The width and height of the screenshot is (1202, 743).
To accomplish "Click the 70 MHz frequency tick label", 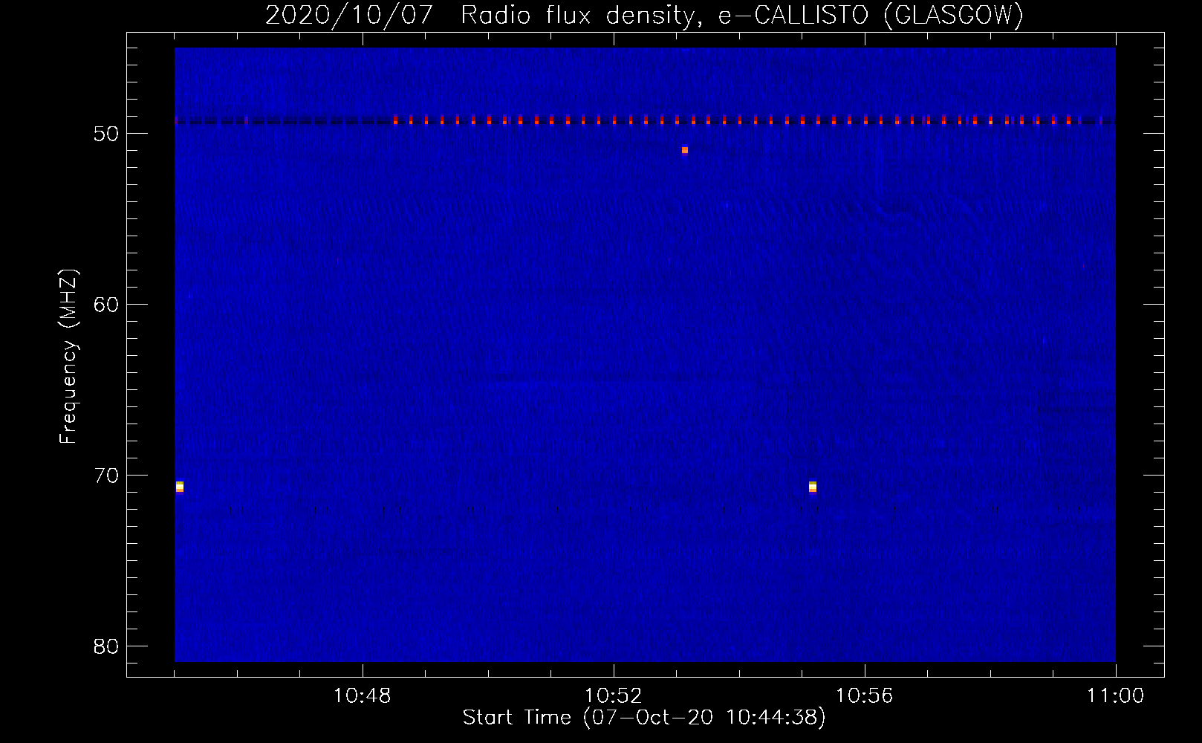I will [x=106, y=476].
